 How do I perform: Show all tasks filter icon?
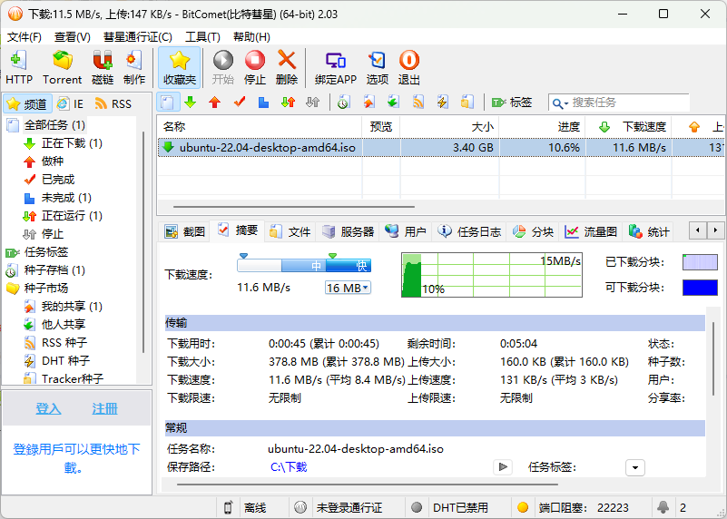click(168, 103)
